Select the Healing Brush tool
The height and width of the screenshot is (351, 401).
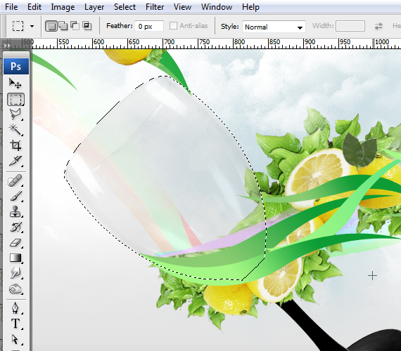15,180
